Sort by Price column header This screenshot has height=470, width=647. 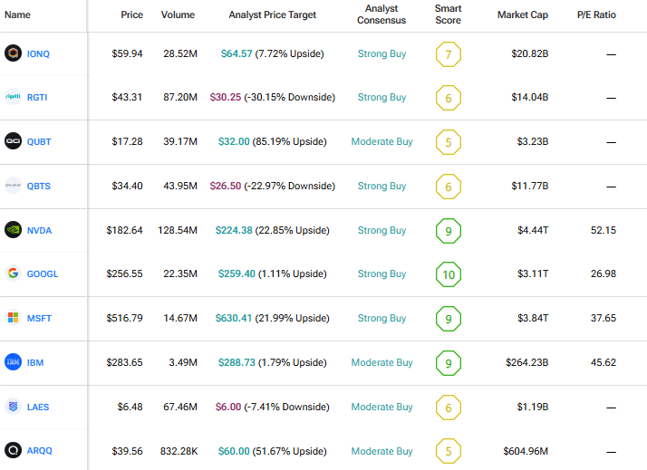tap(131, 15)
